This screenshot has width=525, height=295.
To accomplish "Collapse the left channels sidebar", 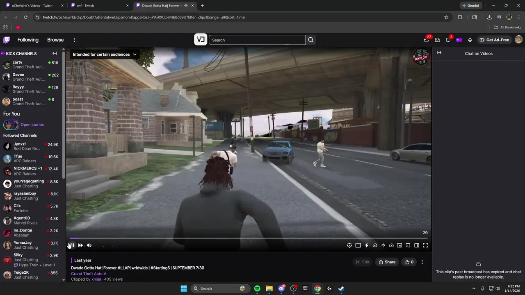I will (x=55, y=53).
